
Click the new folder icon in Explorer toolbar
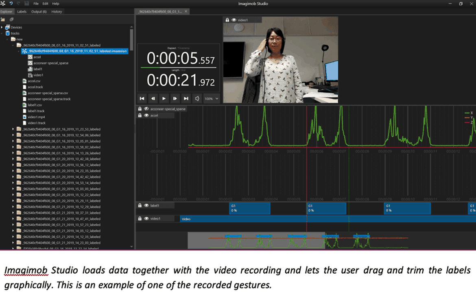click(3, 20)
